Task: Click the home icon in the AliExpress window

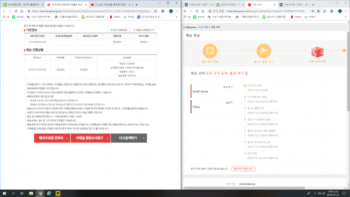Action: click(x=204, y=11)
